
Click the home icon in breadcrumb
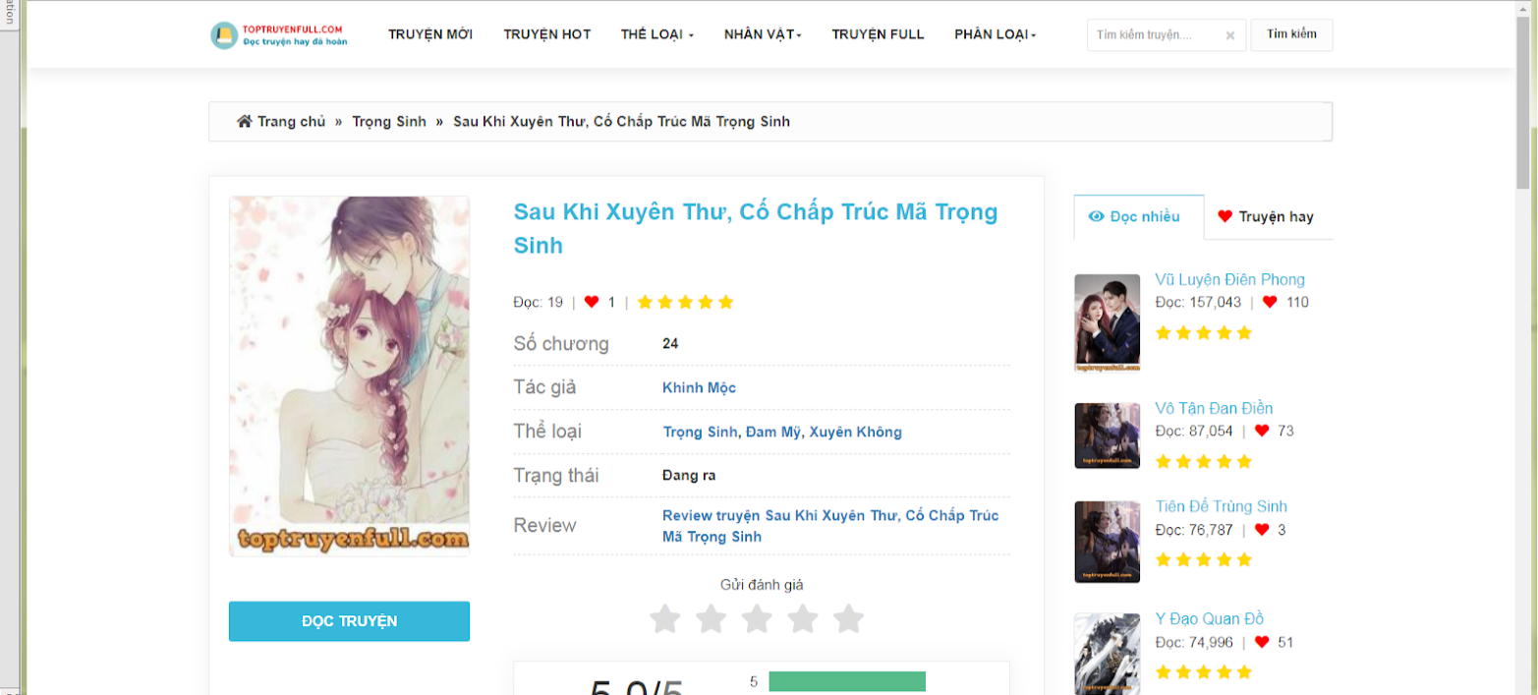click(245, 122)
